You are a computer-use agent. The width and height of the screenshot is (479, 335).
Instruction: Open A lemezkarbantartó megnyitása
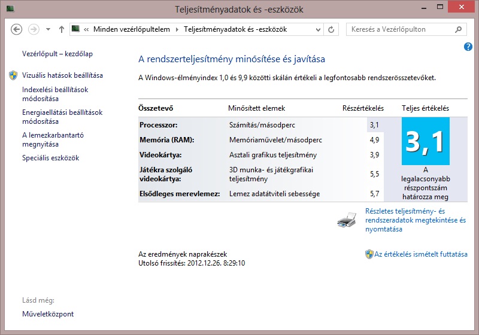pyautogui.click(x=53, y=139)
